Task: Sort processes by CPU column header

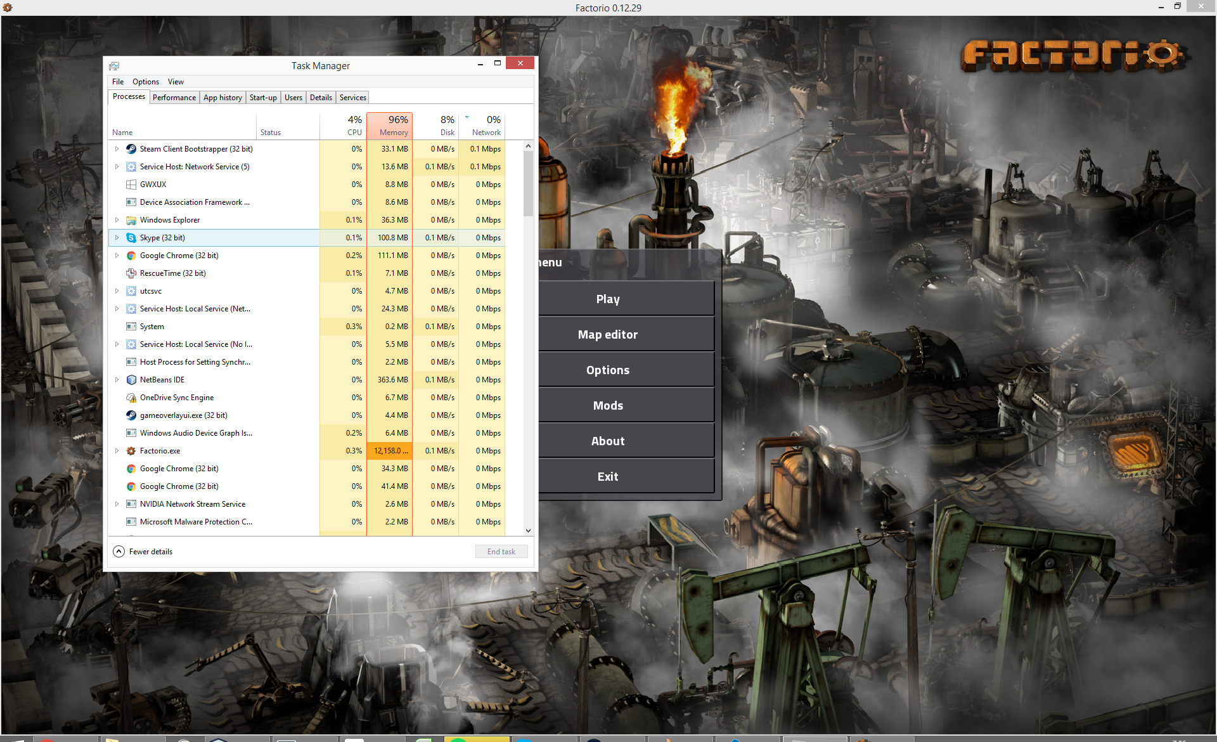Action: coord(343,126)
